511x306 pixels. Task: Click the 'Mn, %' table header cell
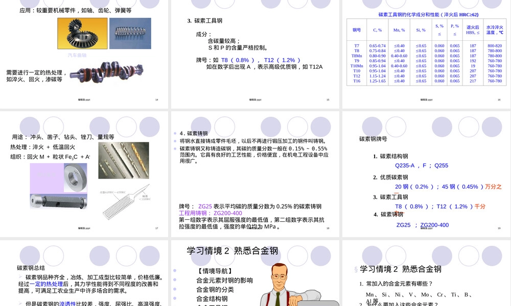399,30
